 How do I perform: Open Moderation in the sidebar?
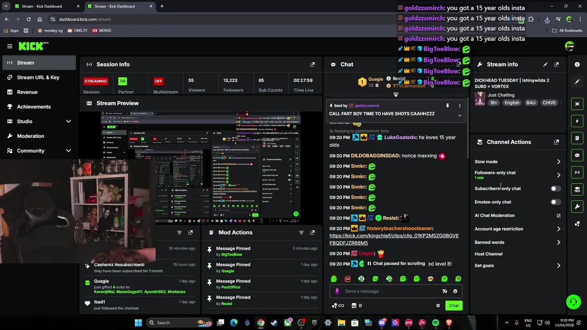[39, 136]
